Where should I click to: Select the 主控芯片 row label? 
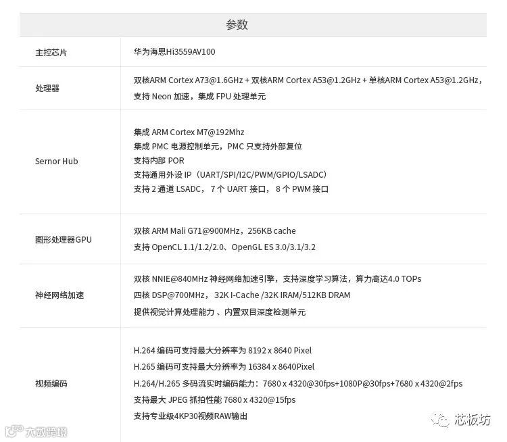click(x=51, y=53)
